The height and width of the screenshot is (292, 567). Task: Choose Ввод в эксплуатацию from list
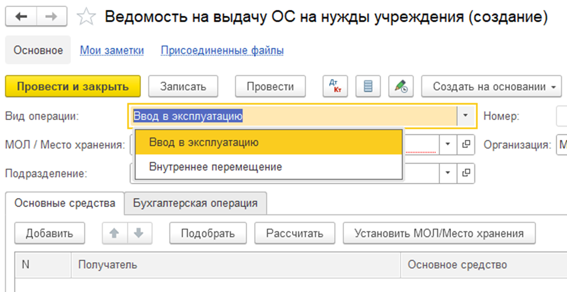coord(269,142)
